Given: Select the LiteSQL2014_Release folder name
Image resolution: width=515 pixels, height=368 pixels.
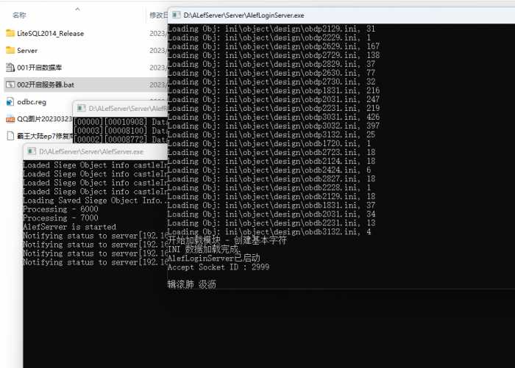Looking at the screenshot, I should pos(50,34).
